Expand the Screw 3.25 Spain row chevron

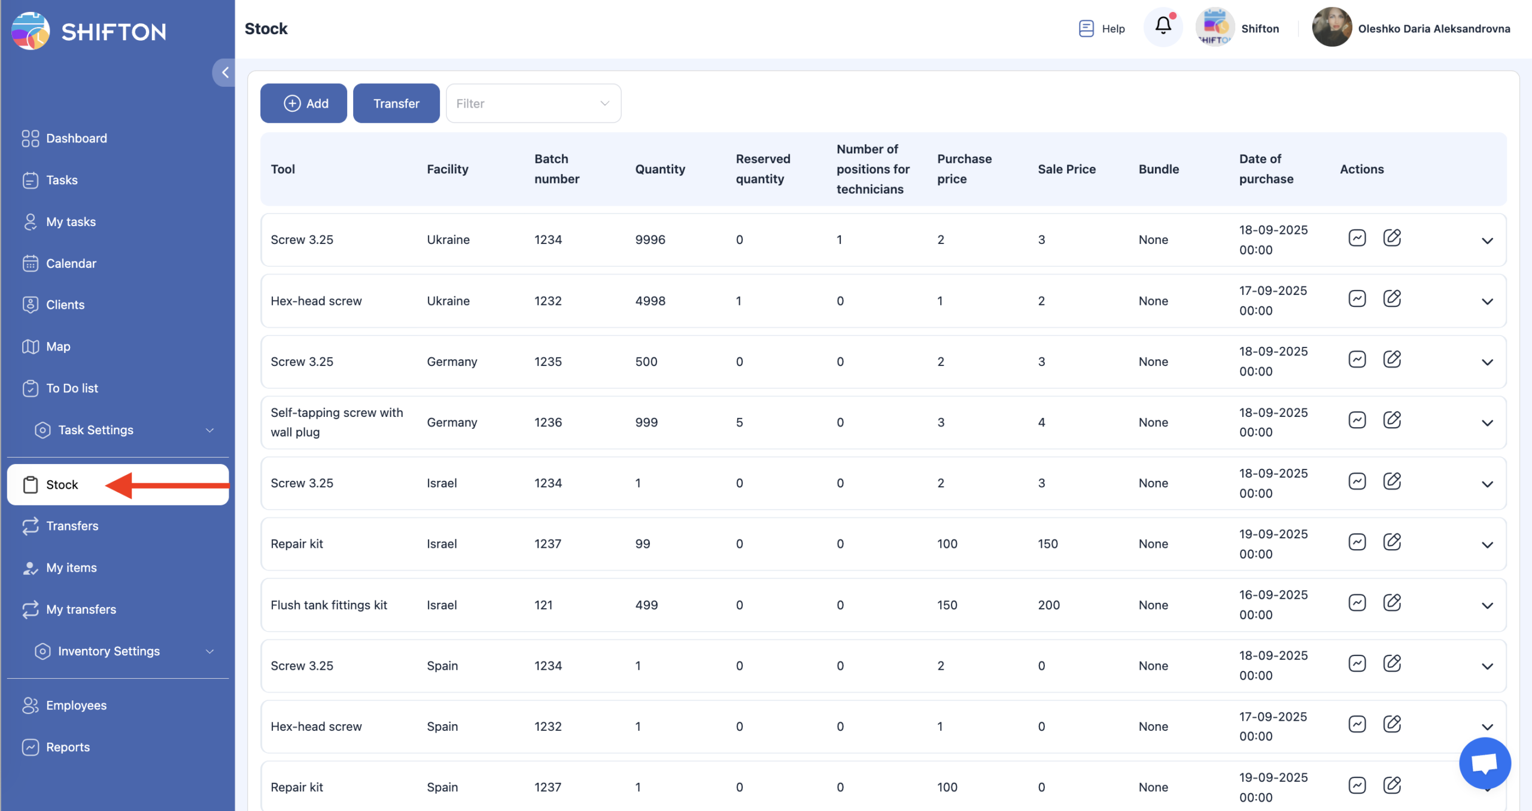coord(1487,666)
